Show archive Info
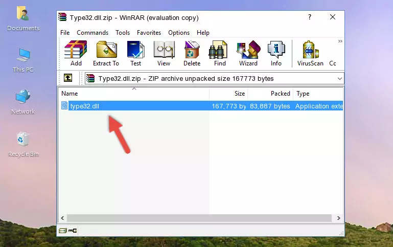This screenshot has width=393, height=247. click(276, 53)
